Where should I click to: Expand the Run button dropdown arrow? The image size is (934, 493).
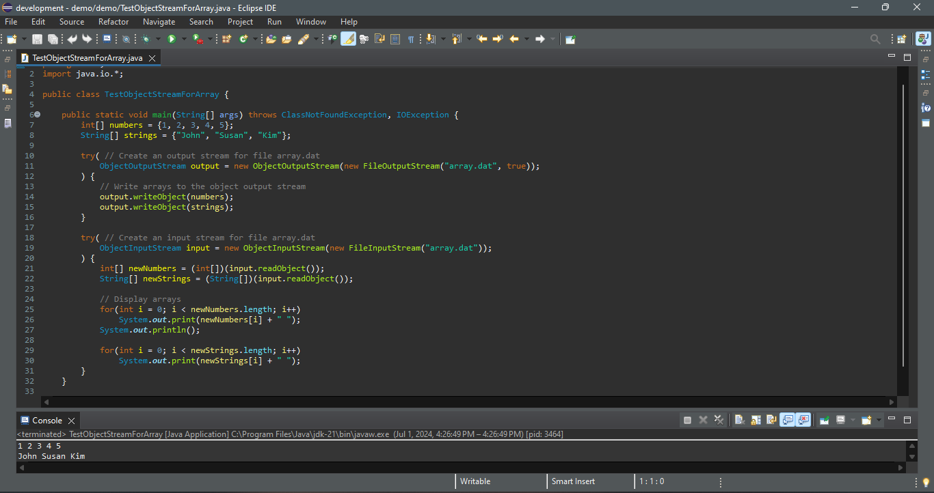click(x=183, y=39)
